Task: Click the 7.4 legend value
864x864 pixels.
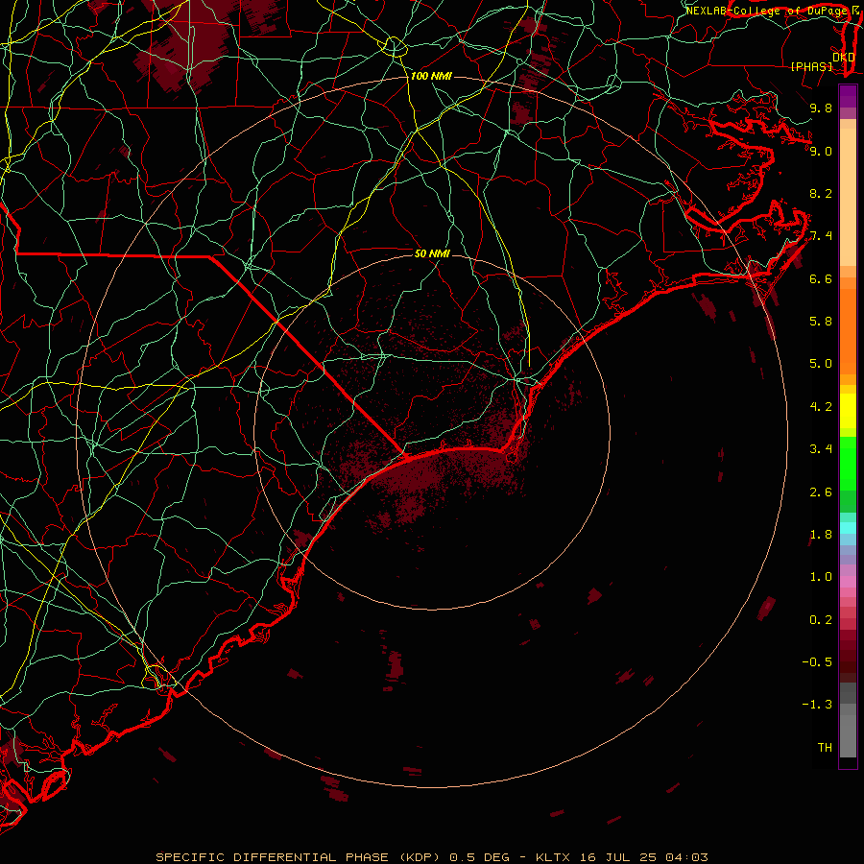Action: [821, 236]
